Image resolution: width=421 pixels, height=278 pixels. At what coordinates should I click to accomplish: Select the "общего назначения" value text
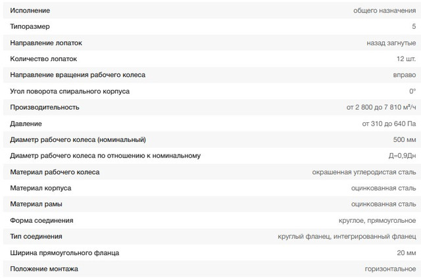click(385, 11)
